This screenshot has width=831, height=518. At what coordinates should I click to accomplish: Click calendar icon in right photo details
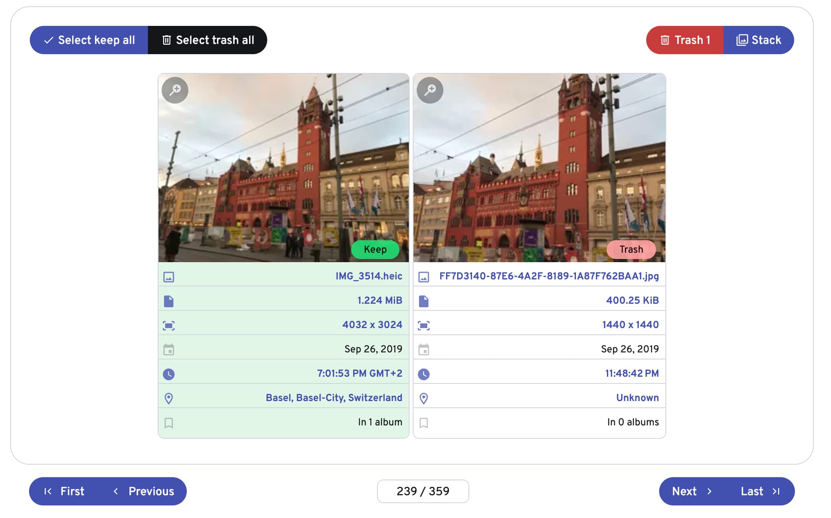424,350
